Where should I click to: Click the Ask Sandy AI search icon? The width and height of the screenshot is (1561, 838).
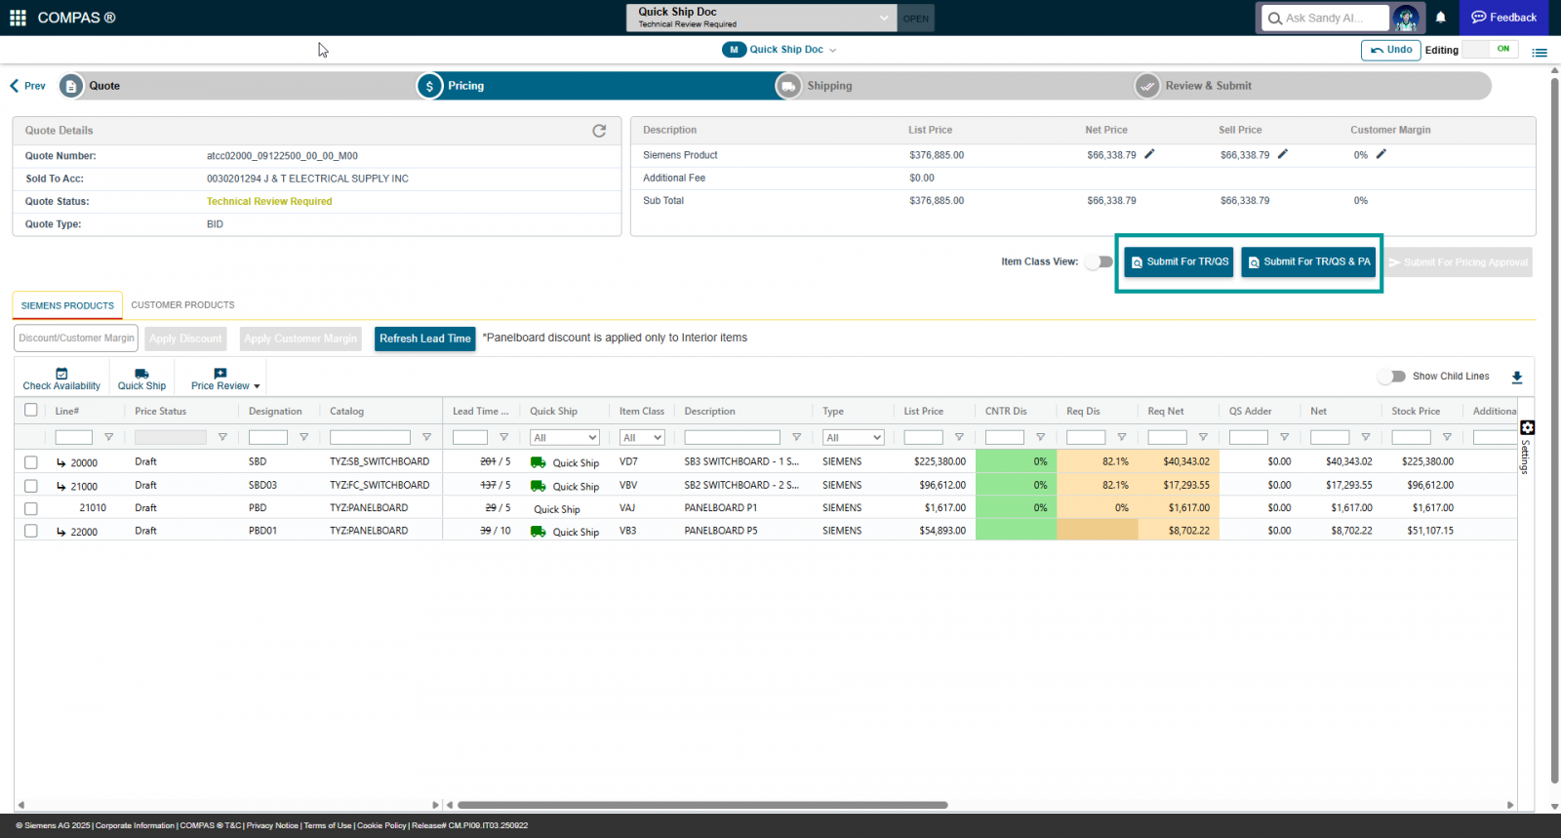(1274, 18)
